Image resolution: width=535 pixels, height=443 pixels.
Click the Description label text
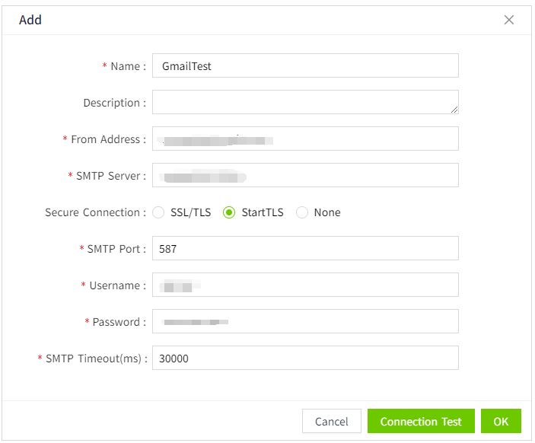coord(114,103)
